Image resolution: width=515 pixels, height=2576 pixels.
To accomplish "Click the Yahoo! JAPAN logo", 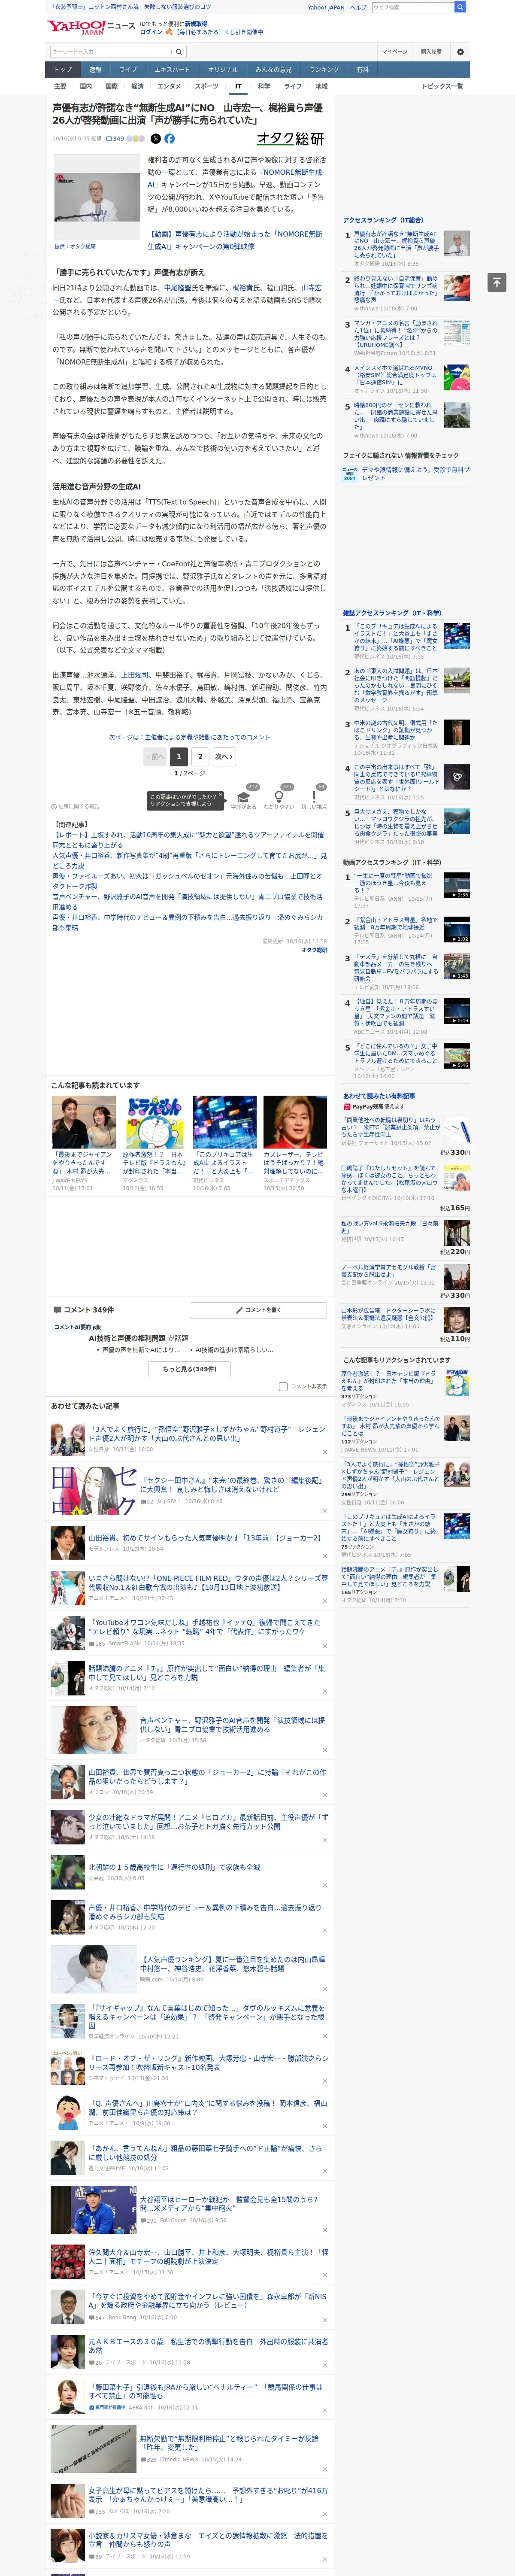I will 76,26.
